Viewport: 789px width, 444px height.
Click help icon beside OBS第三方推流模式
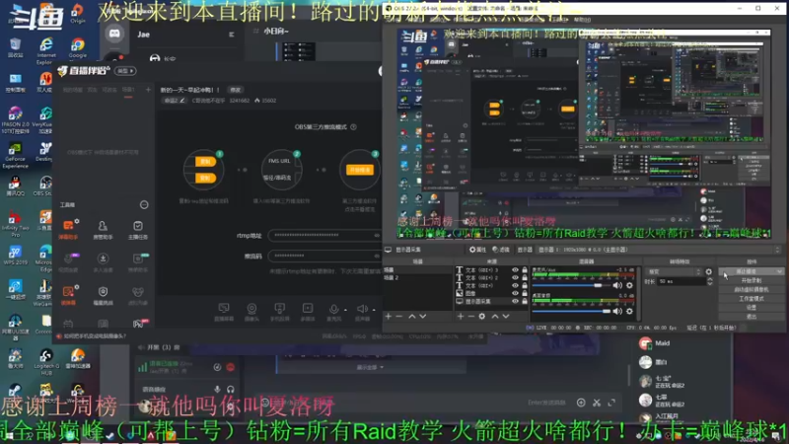point(354,127)
